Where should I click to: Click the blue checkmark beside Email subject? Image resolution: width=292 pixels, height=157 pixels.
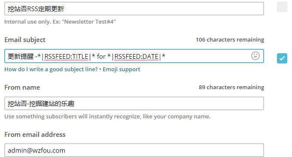pos(282,58)
